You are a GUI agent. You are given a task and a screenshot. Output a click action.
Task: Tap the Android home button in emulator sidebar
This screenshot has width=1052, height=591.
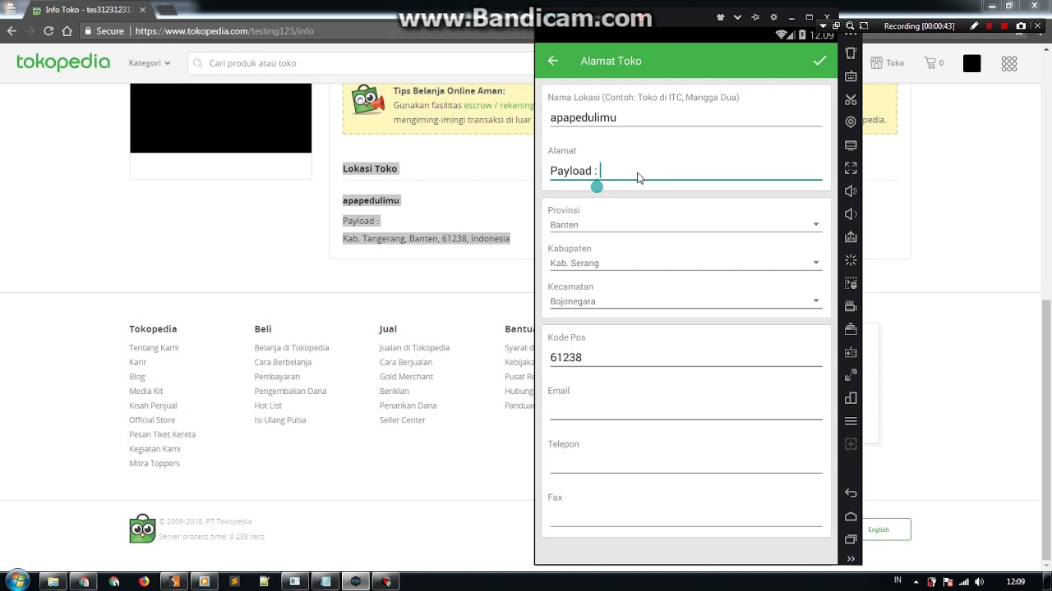(851, 516)
